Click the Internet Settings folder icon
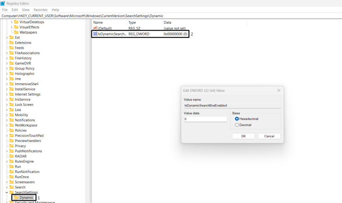The height and width of the screenshot is (203, 342). pos(12,94)
